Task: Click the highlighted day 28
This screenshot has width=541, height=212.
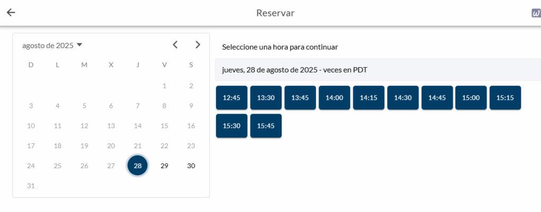Action: point(138,165)
